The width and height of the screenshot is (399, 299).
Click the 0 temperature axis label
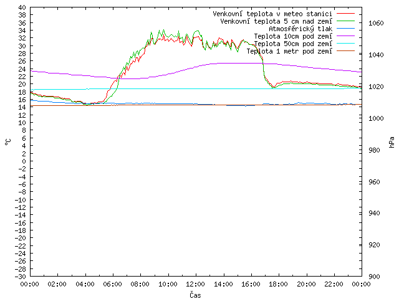[24, 161]
